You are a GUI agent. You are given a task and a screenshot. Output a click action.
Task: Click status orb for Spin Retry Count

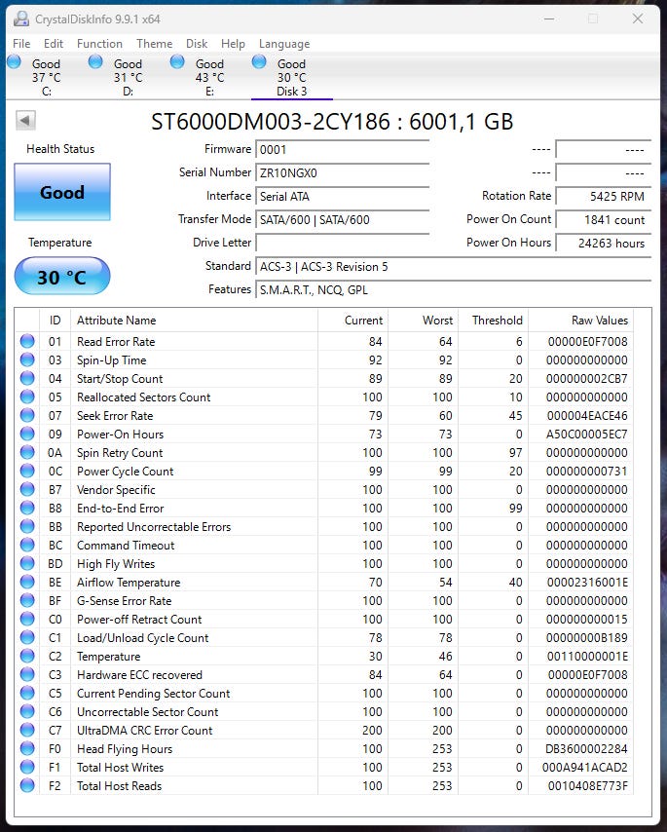[27, 453]
